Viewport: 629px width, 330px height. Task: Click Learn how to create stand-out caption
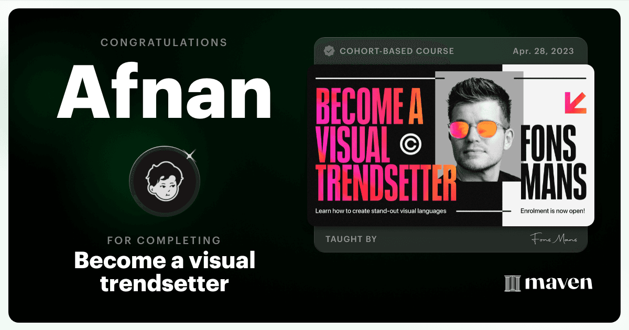(381, 211)
